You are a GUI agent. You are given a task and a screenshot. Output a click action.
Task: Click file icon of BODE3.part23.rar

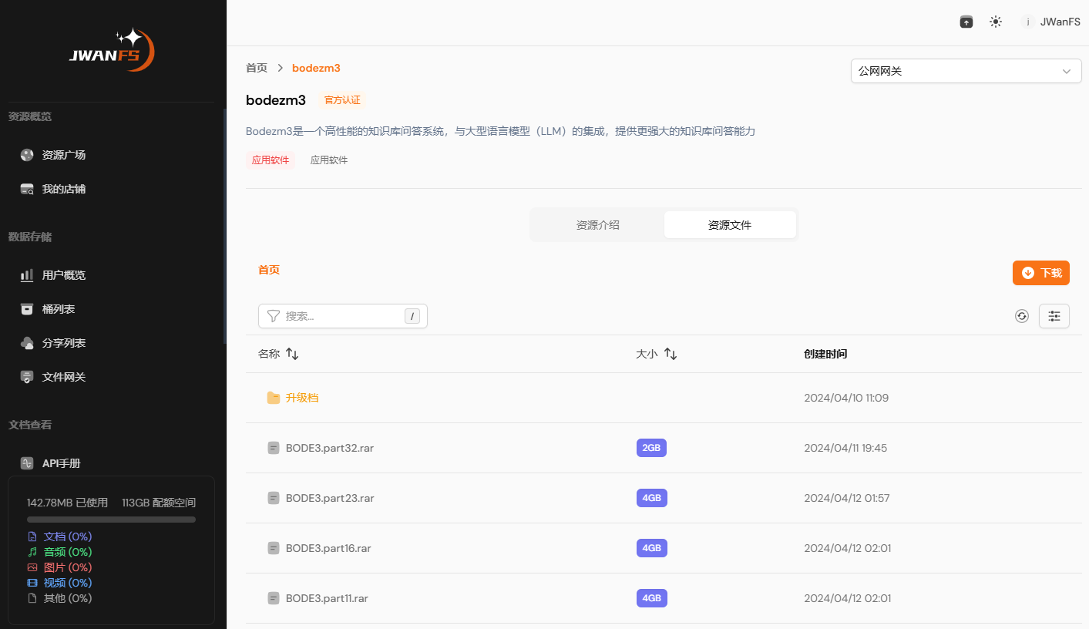coord(274,498)
